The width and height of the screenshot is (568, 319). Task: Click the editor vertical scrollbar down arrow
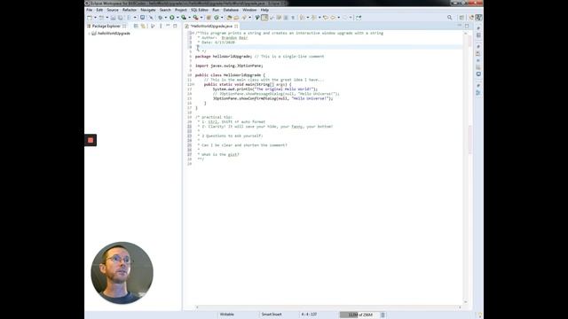465,302
